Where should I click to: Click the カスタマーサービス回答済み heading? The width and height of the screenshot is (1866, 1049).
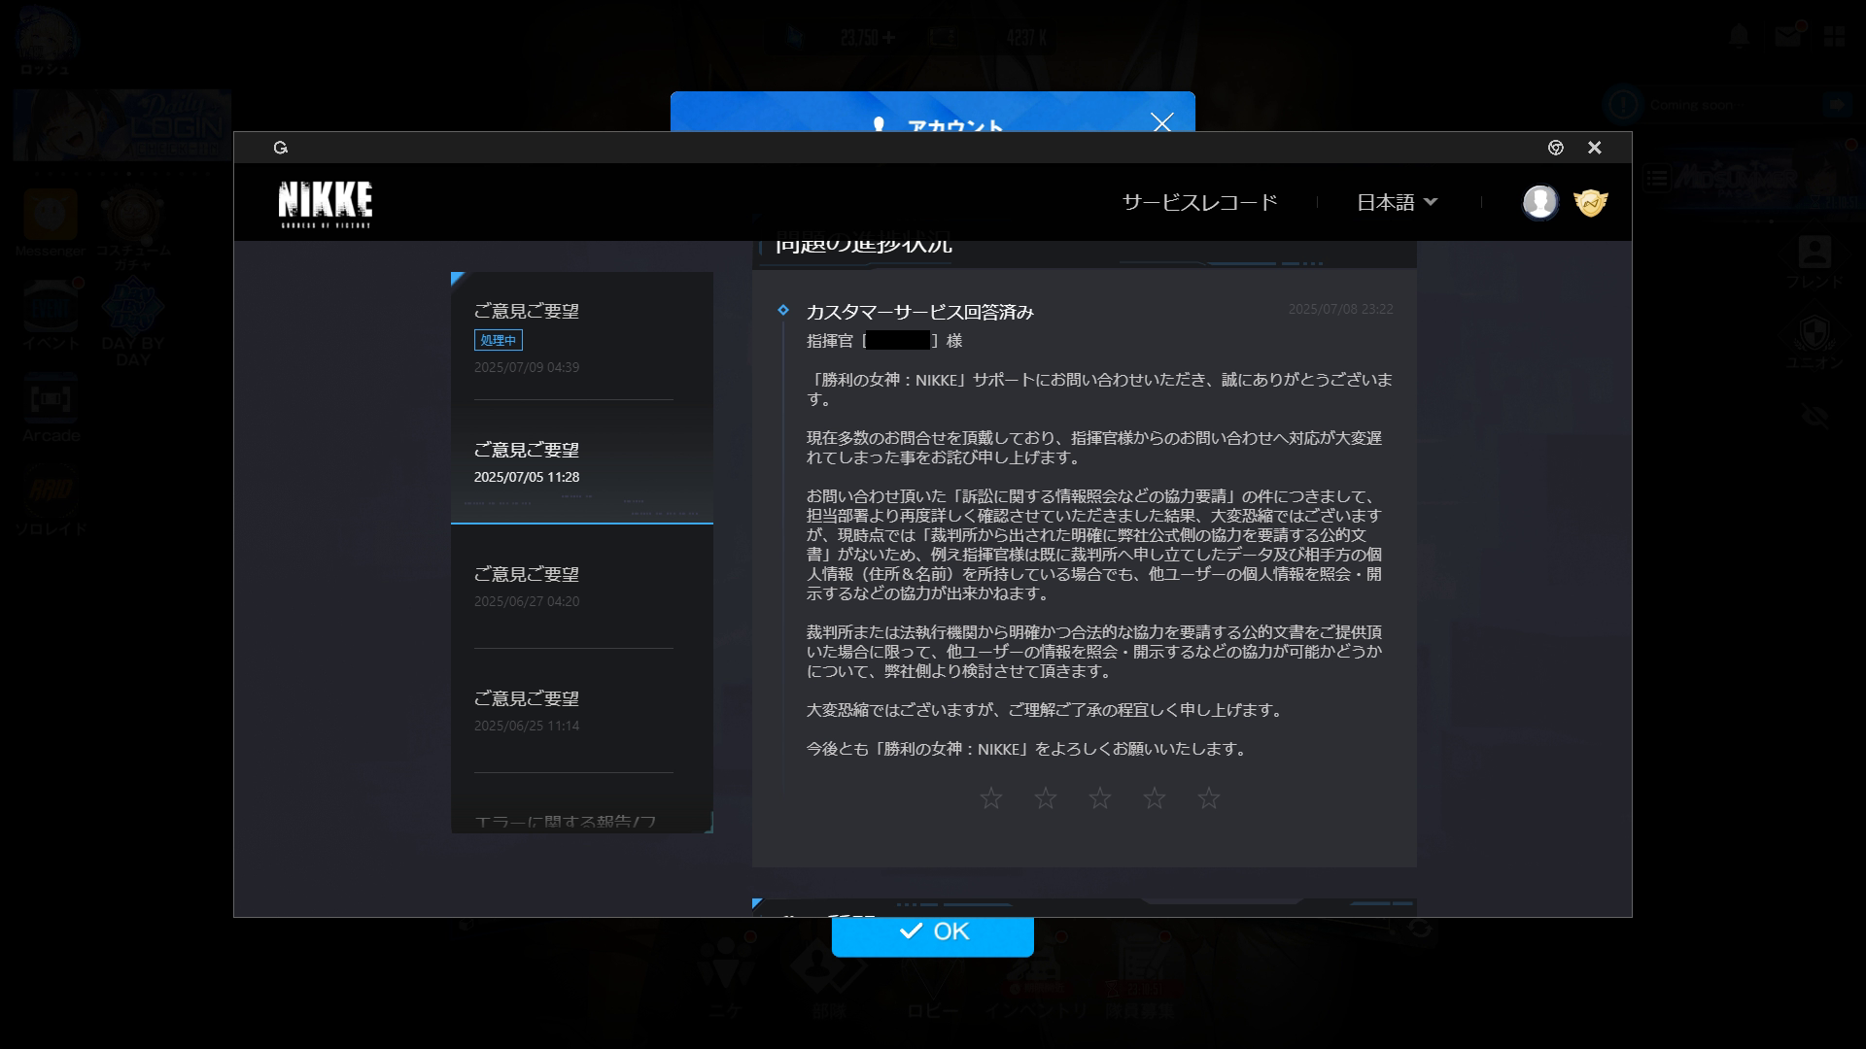(x=919, y=312)
